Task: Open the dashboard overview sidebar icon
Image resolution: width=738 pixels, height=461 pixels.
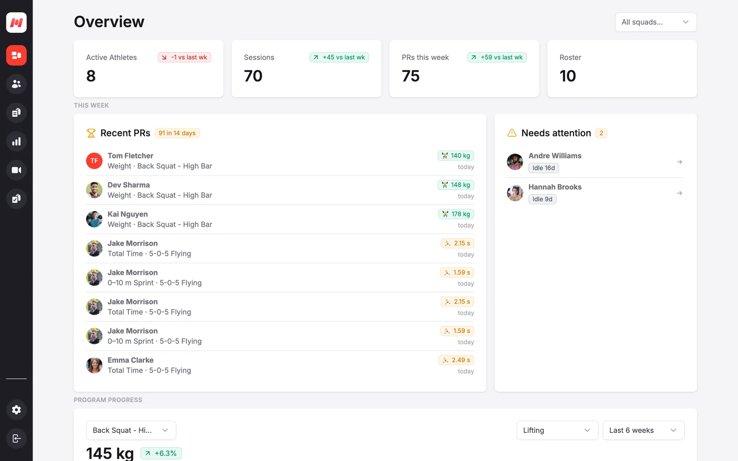Action: pos(16,55)
